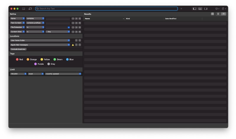Click the Exclude locations button
Screen dimensions: 236x139
[x=18, y=49]
